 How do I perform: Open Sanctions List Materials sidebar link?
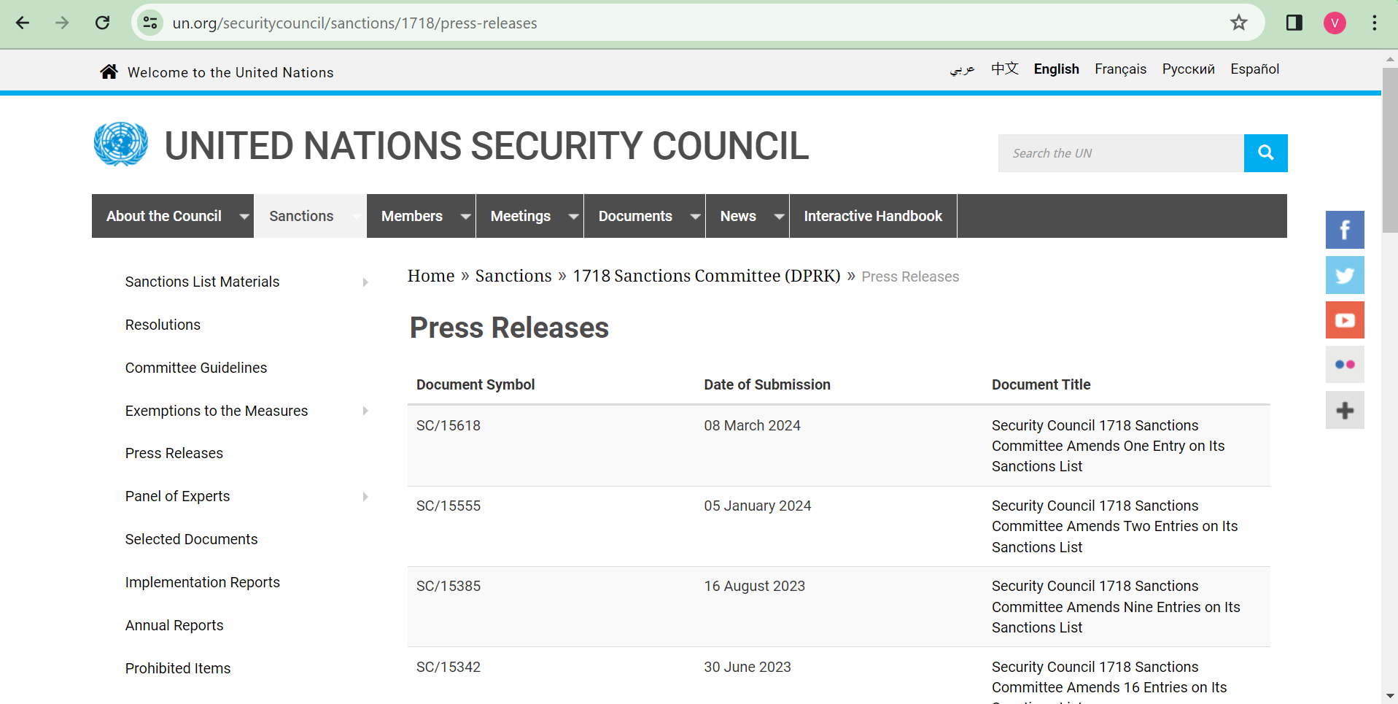[202, 282]
